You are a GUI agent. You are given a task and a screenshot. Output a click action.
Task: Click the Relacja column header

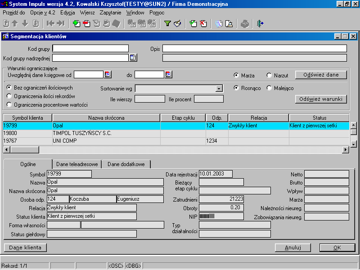point(258,118)
